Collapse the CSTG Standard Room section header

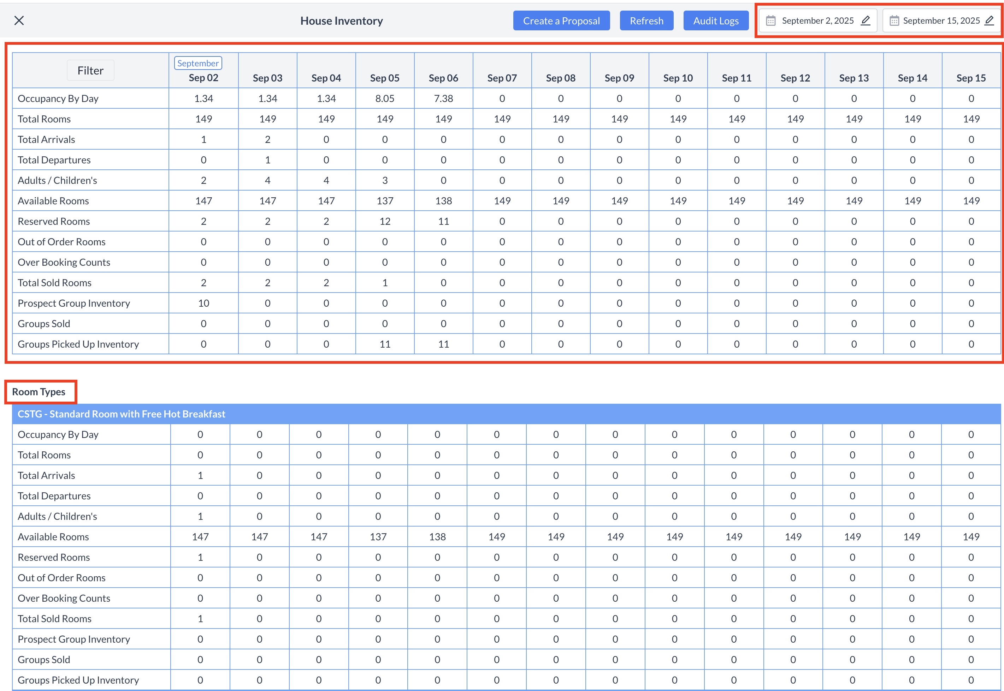(121, 414)
